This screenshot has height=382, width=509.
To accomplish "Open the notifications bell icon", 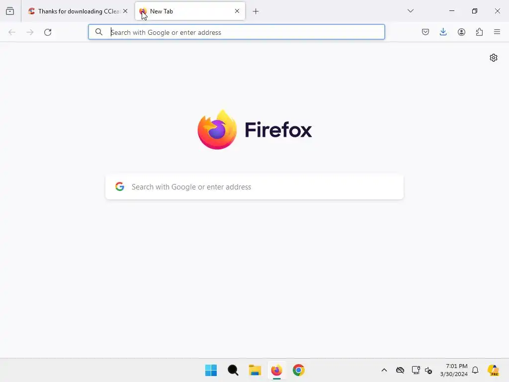I will click(x=475, y=370).
